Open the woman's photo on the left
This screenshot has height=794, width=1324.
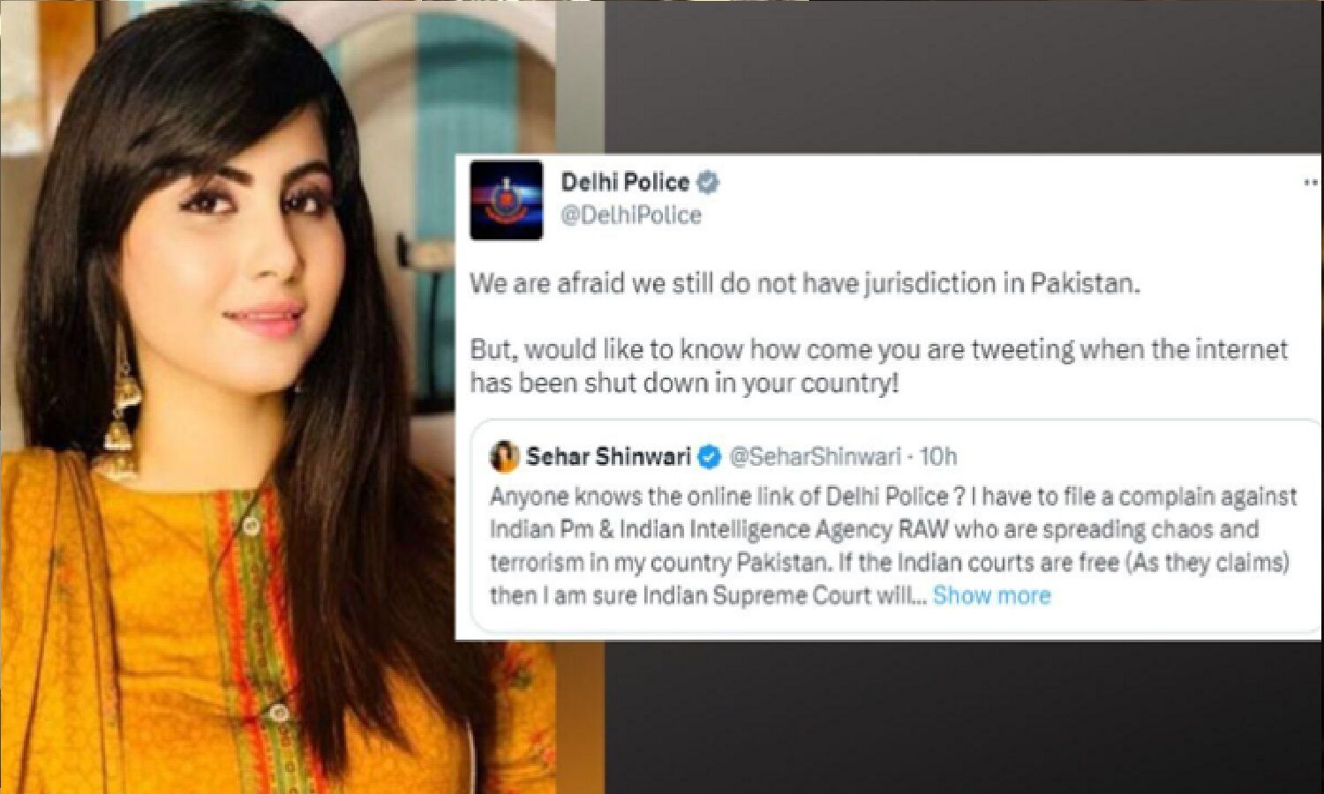click(x=278, y=397)
